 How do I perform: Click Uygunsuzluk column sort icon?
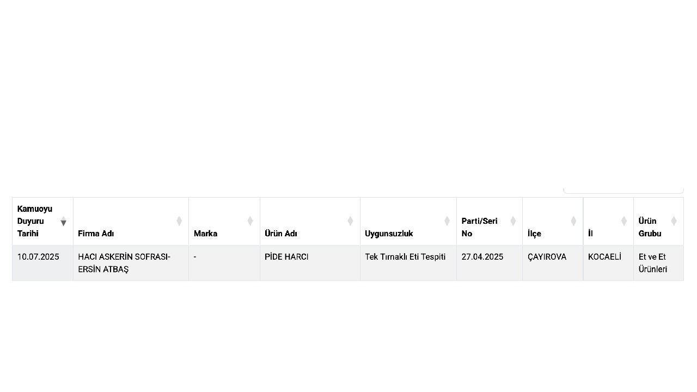point(447,221)
